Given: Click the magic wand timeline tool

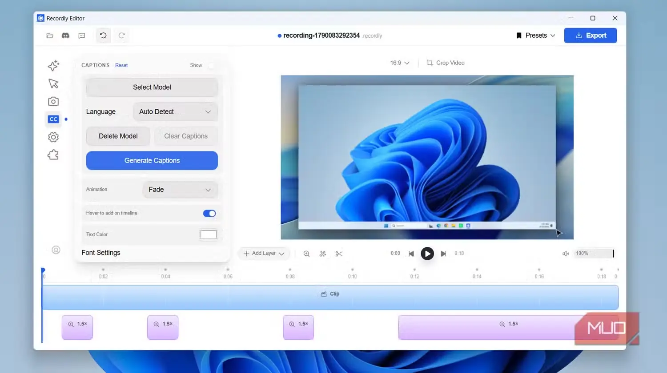Looking at the screenshot, I should point(323,254).
